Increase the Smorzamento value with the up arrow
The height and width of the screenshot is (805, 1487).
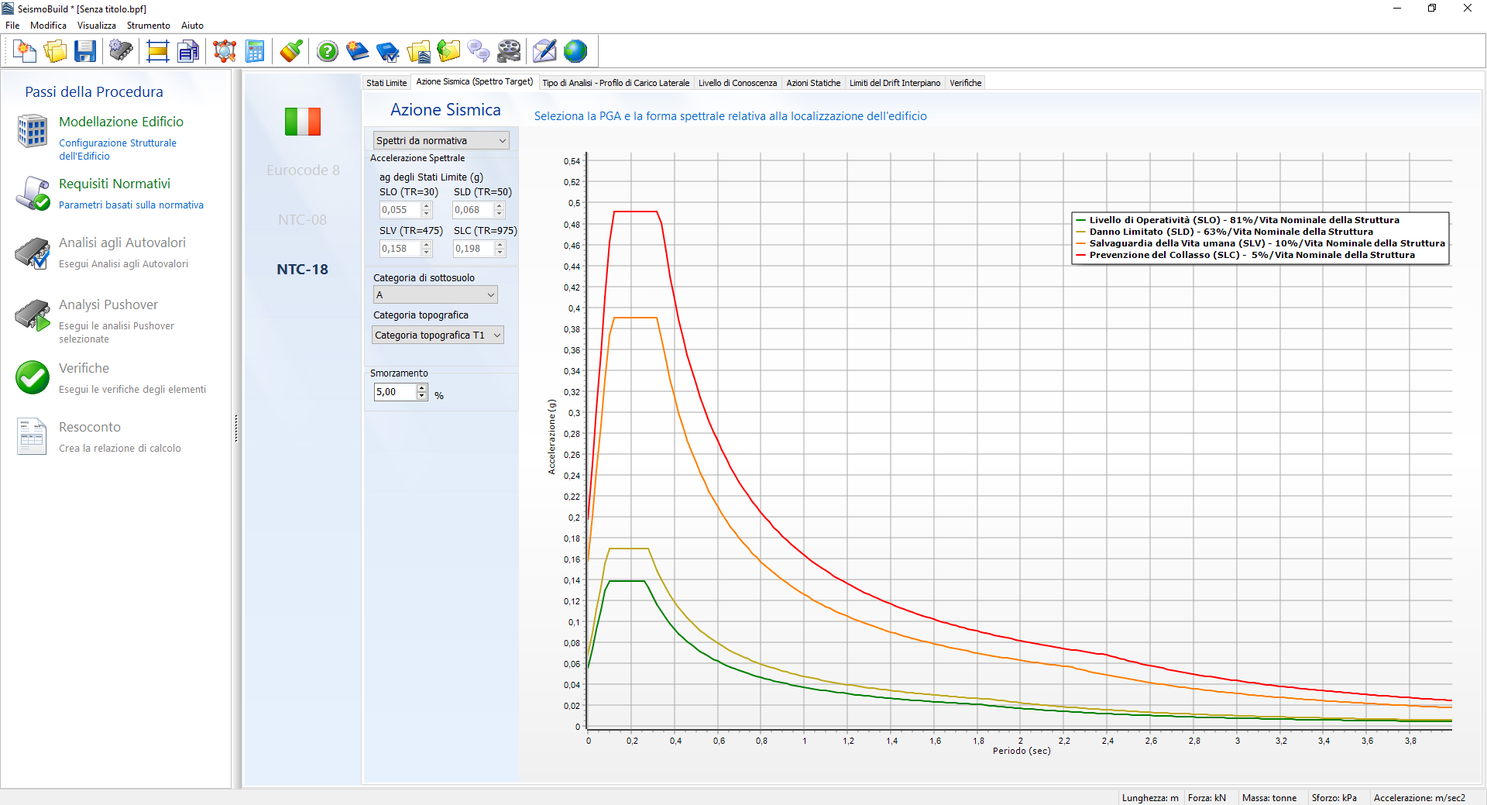(x=422, y=387)
